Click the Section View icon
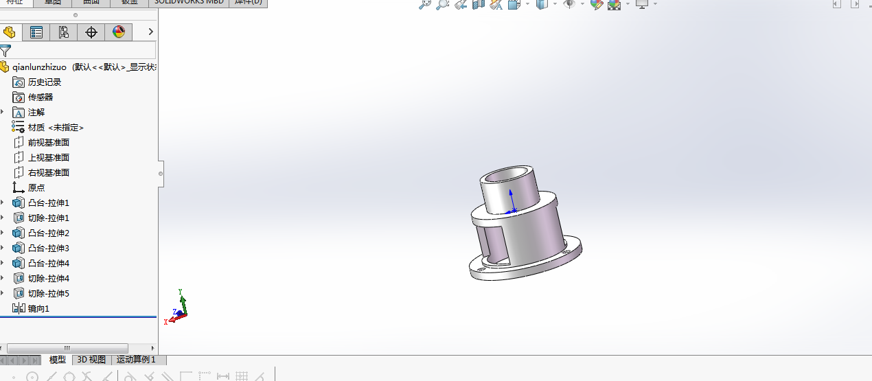The width and height of the screenshot is (872, 381). [479, 4]
